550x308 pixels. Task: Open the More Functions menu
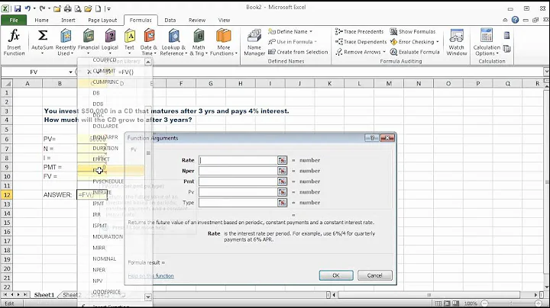coord(224,43)
